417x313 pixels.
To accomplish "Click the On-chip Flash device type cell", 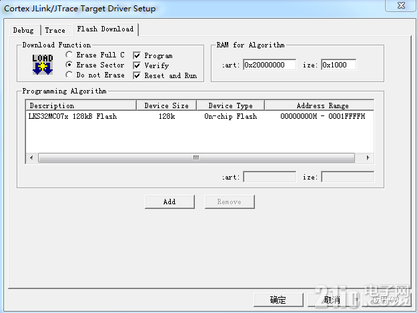I will click(231, 116).
